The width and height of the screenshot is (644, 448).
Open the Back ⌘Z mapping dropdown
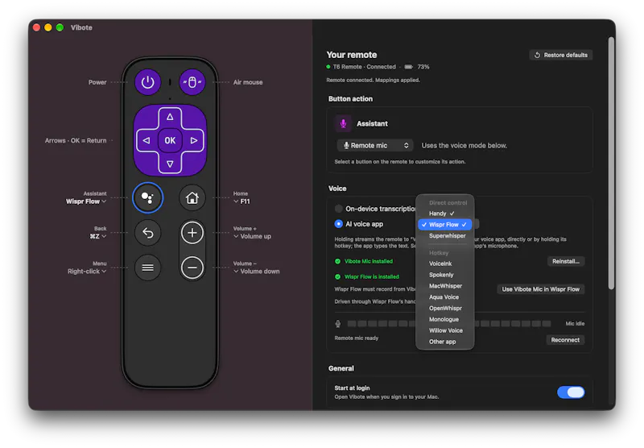click(x=98, y=236)
